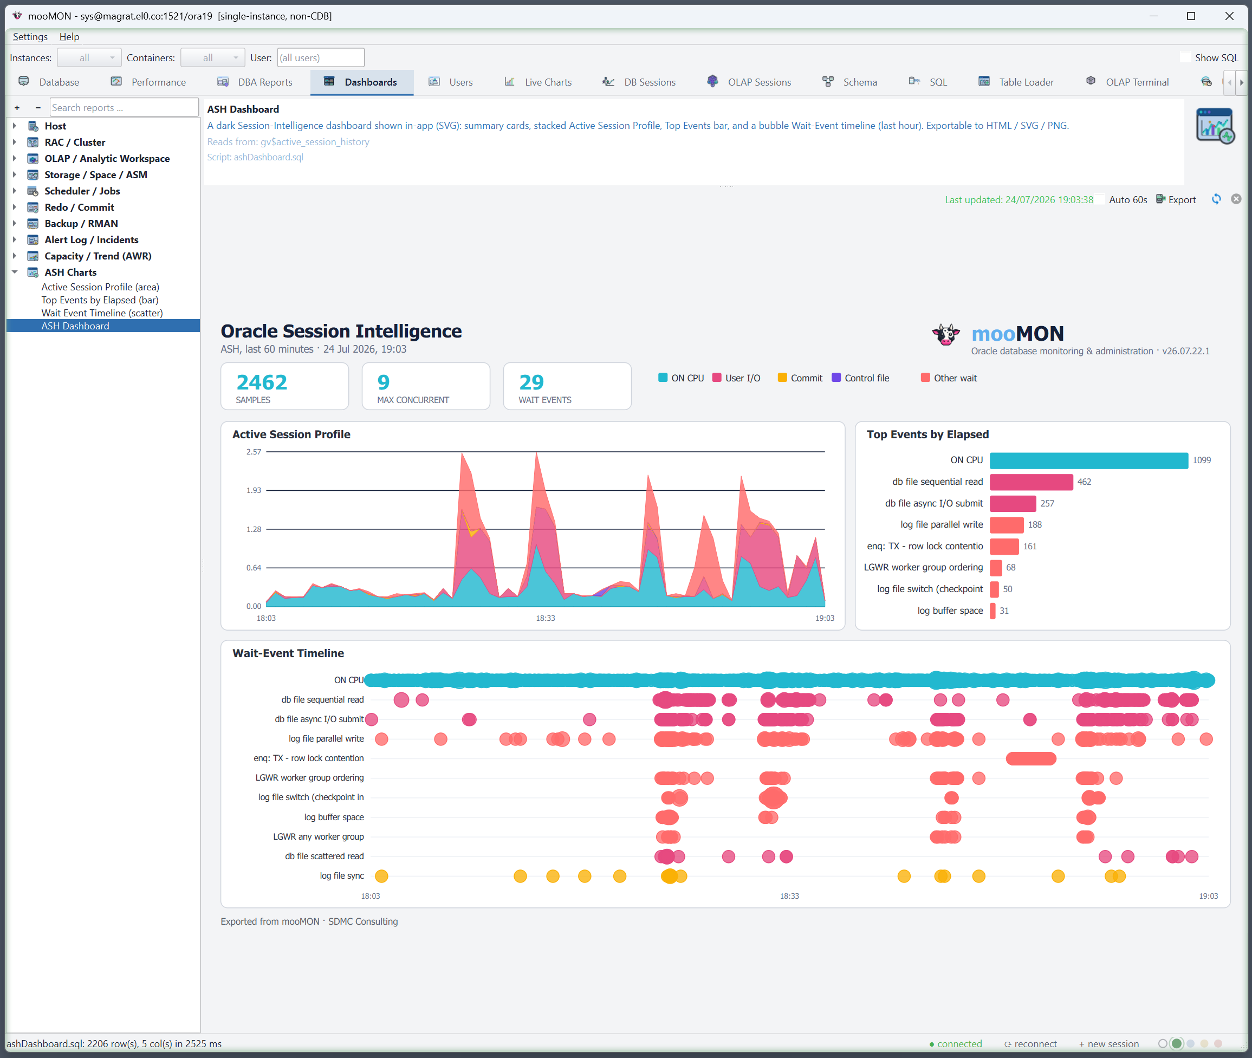Image resolution: width=1252 pixels, height=1058 pixels.
Task: Open Top Events by Elapsed (bar) report
Action: (x=100, y=300)
